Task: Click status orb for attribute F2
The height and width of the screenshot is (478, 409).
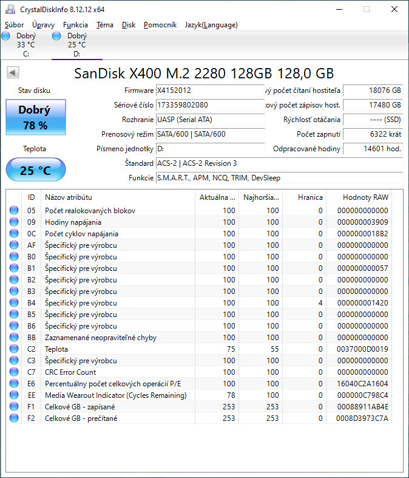Action: tap(14, 418)
